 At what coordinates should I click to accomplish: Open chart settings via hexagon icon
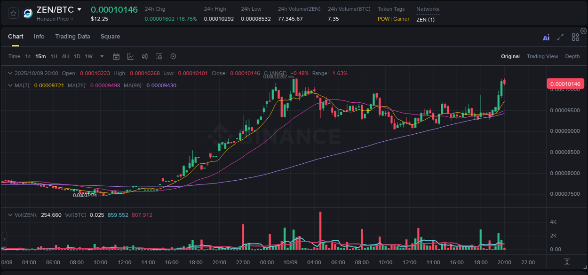[173, 56]
